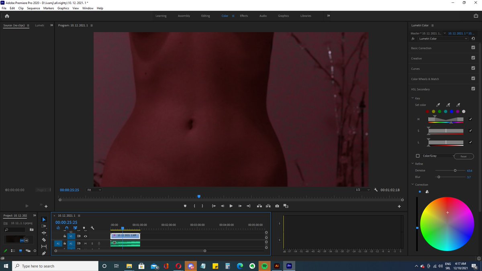This screenshot has width=482, height=271.
Task: Open Spotify from the Windows taskbar
Action: [264, 266]
